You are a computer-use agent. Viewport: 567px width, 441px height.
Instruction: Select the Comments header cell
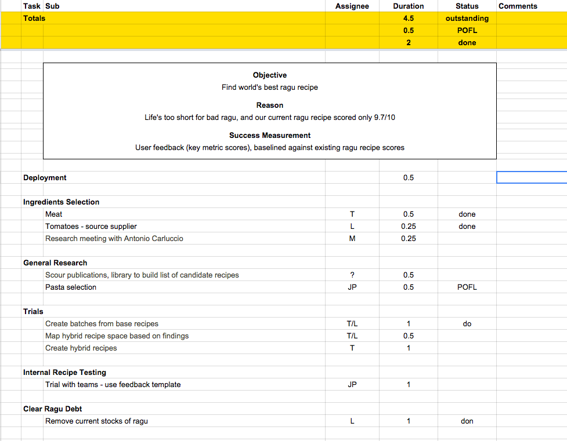coord(532,6)
